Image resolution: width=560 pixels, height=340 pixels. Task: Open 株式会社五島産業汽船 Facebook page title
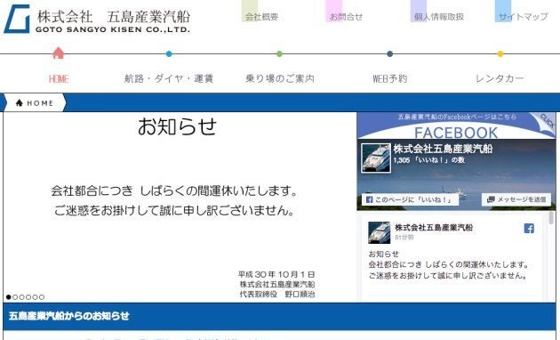click(x=443, y=149)
